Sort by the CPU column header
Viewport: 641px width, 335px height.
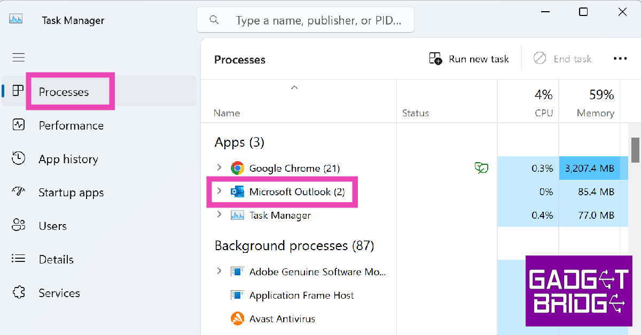point(545,113)
